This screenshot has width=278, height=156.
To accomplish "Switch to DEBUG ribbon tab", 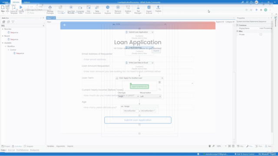I will (27, 2).
